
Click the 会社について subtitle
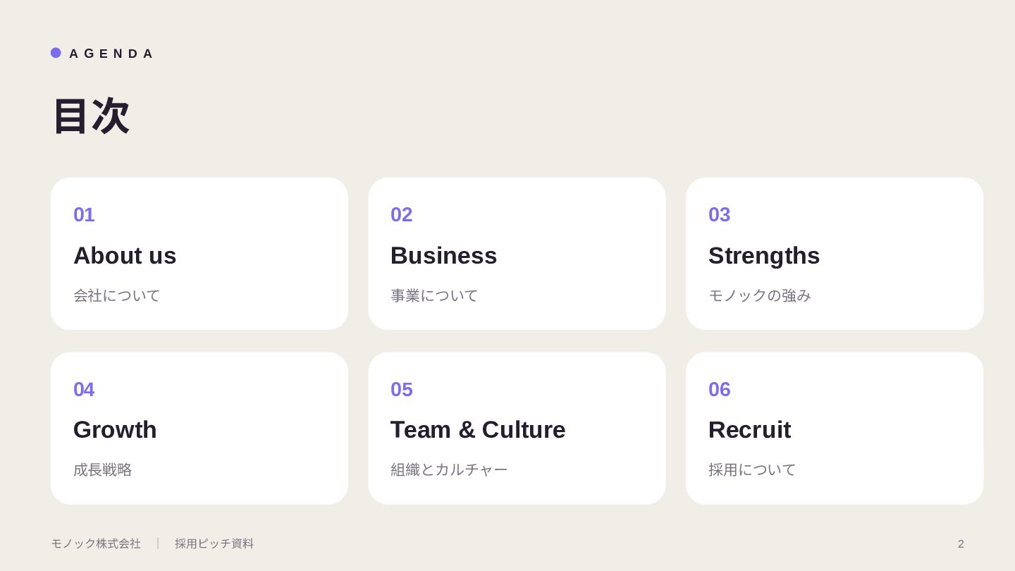point(117,295)
